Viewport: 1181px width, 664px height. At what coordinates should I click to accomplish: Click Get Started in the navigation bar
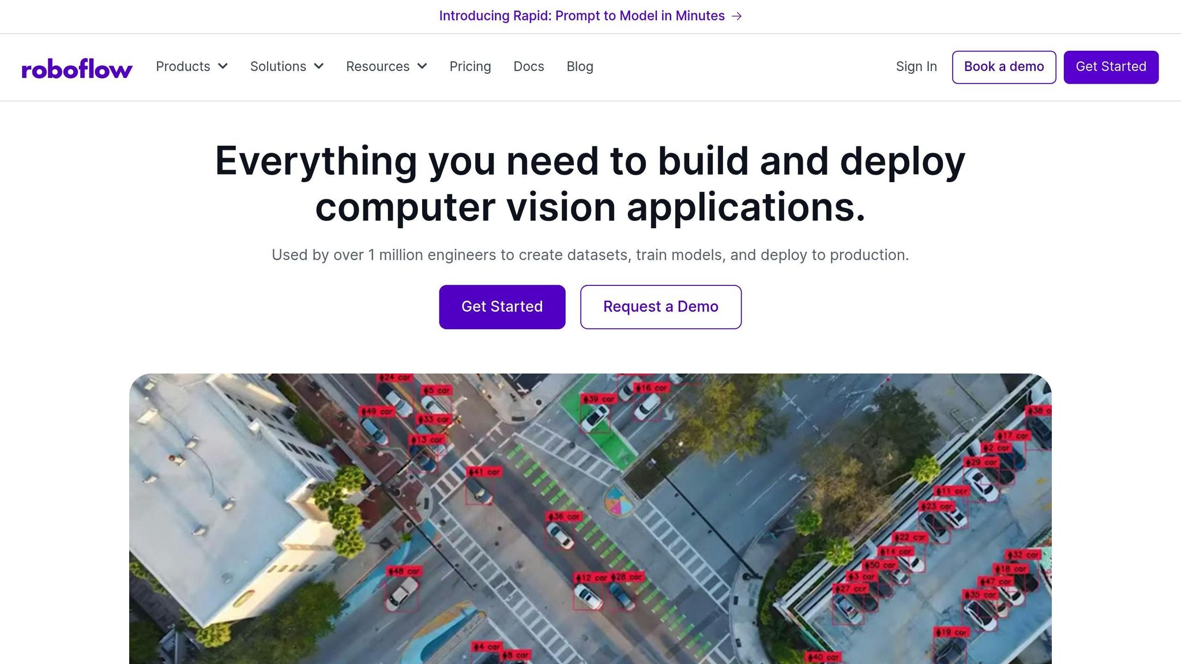(x=1111, y=67)
